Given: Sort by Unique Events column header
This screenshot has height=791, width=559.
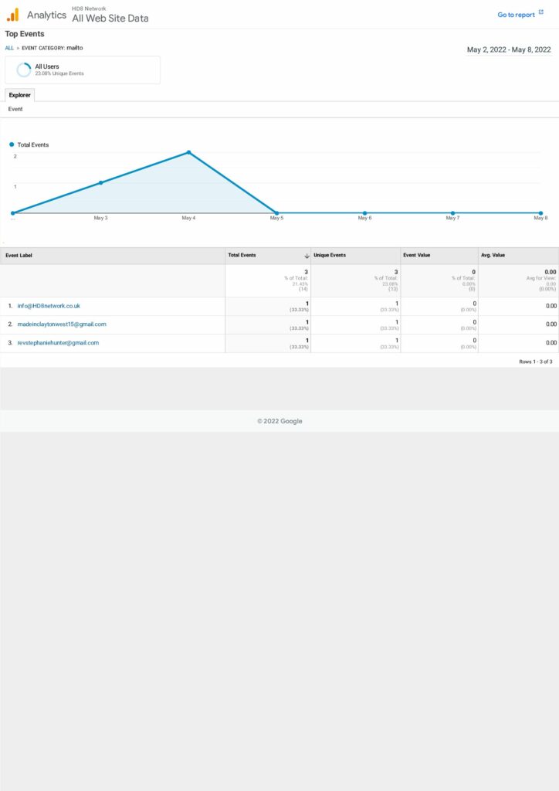Looking at the screenshot, I should [x=330, y=255].
